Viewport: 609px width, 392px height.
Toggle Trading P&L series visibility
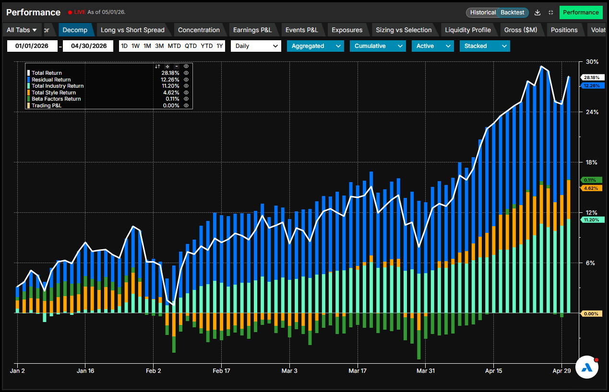(x=186, y=105)
